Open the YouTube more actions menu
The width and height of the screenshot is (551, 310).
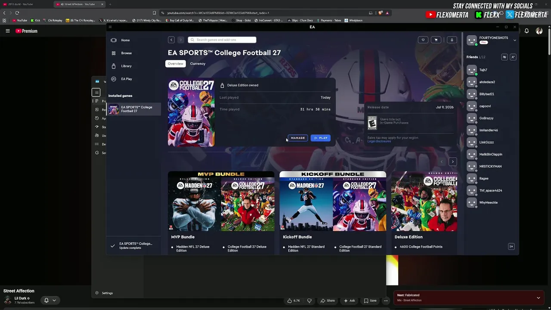pos(386,301)
